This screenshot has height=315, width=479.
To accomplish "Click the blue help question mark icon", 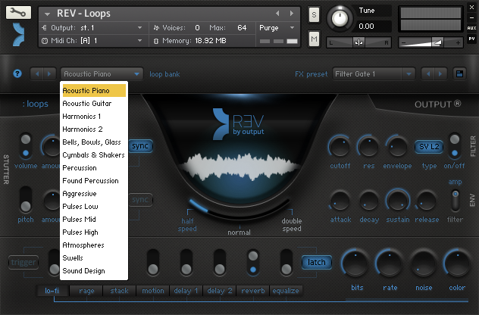I will pos(17,73).
